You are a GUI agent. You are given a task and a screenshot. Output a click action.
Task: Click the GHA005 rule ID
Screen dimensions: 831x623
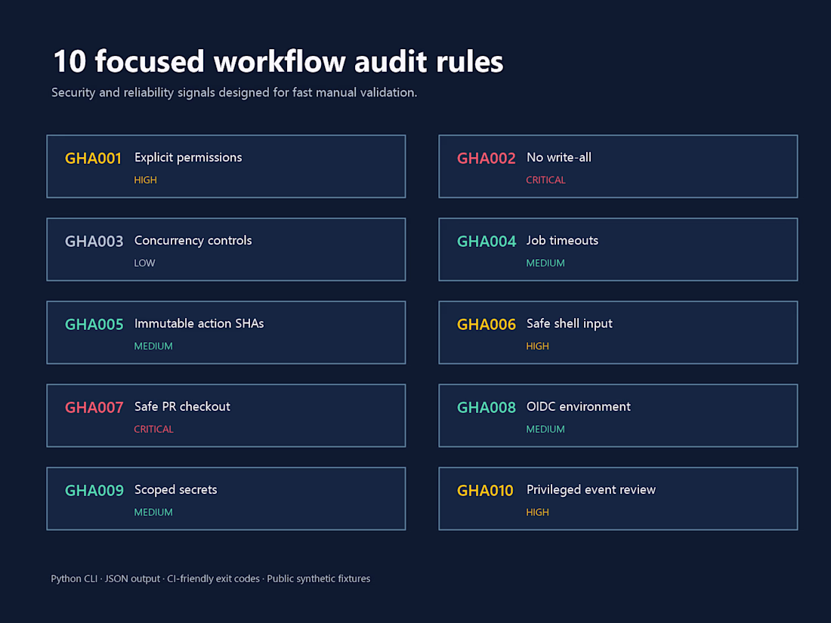pos(94,325)
